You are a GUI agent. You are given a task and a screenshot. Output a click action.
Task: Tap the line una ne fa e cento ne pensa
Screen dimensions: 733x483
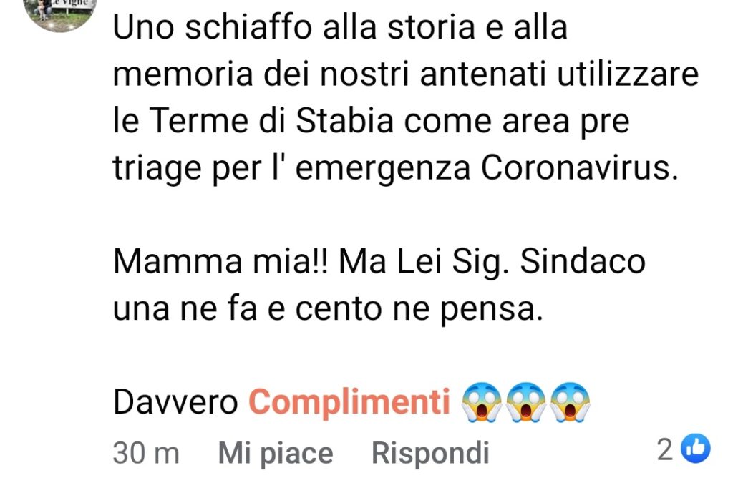click(328, 309)
